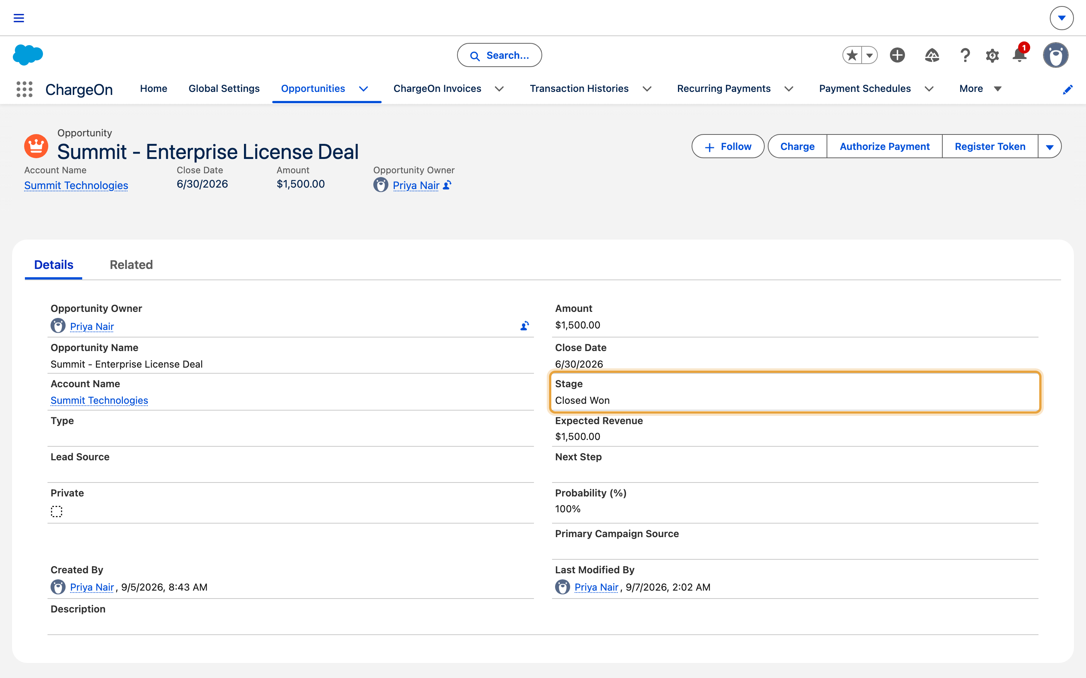Image resolution: width=1086 pixels, height=678 pixels.
Task: Select the Opportunities nav tab
Action: pos(313,89)
